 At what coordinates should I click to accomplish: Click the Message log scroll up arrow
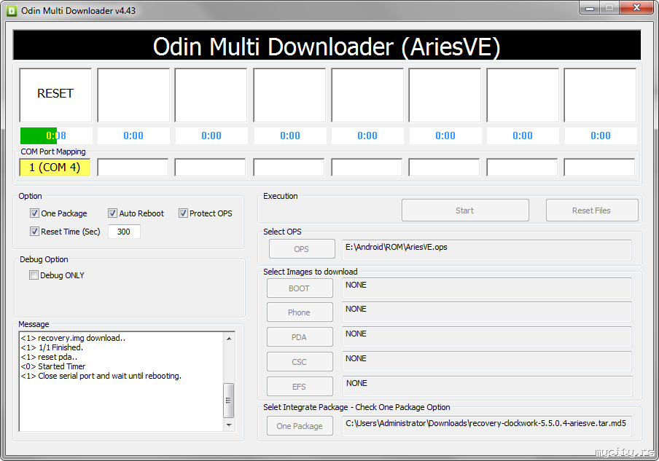pyautogui.click(x=229, y=339)
